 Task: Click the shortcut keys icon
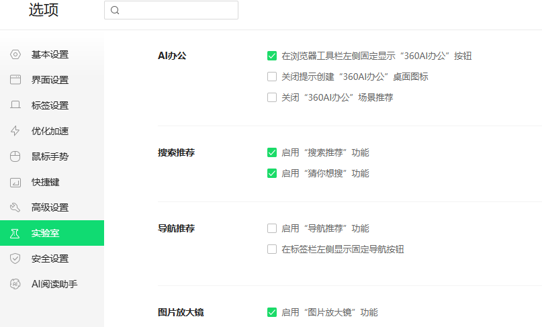15,182
